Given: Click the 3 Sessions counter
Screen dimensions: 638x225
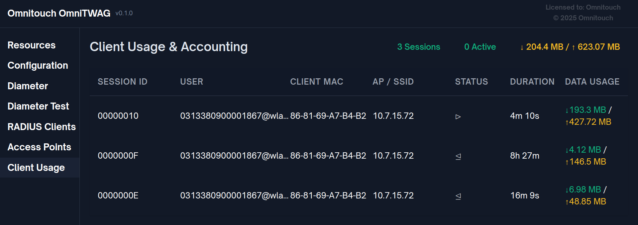Looking at the screenshot, I should click(x=418, y=47).
